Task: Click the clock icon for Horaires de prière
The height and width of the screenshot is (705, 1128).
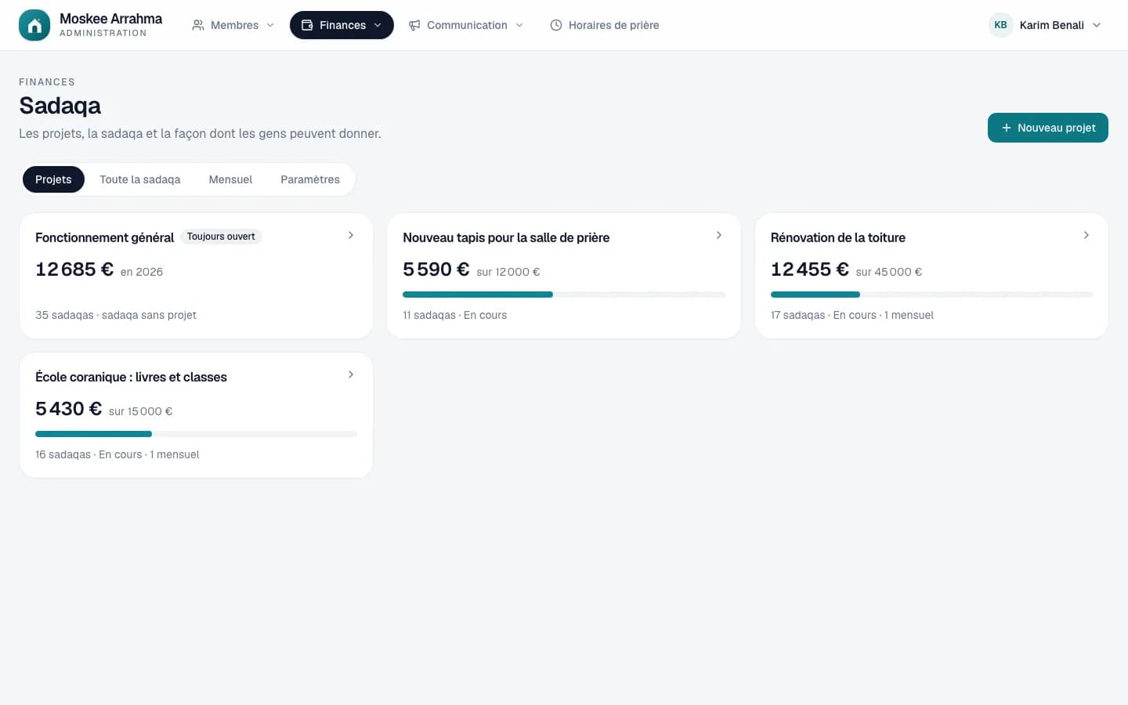Action: tap(556, 25)
